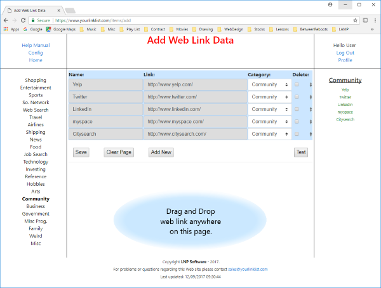Click the Chrome three-dot menu icon
This screenshot has height=288, width=381.
(375, 20)
